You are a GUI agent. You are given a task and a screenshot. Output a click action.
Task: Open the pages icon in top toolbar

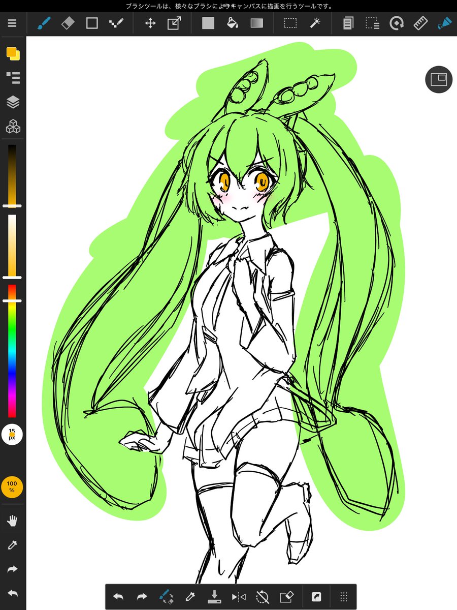tap(348, 23)
